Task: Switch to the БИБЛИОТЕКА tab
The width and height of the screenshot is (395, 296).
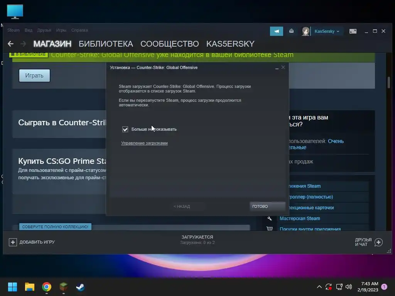Action: pos(106,44)
